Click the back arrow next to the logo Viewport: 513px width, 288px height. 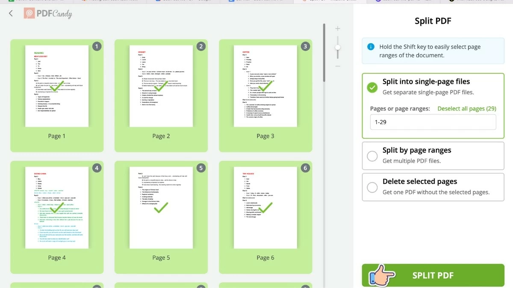point(11,13)
